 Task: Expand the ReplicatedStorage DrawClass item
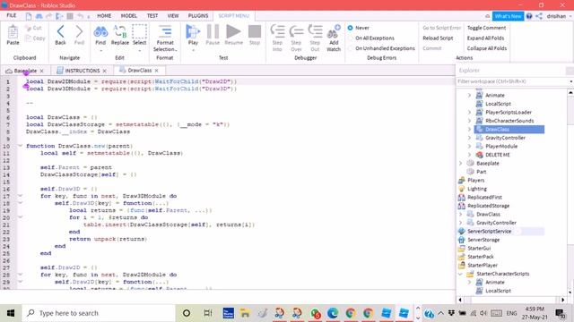click(460, 215)
